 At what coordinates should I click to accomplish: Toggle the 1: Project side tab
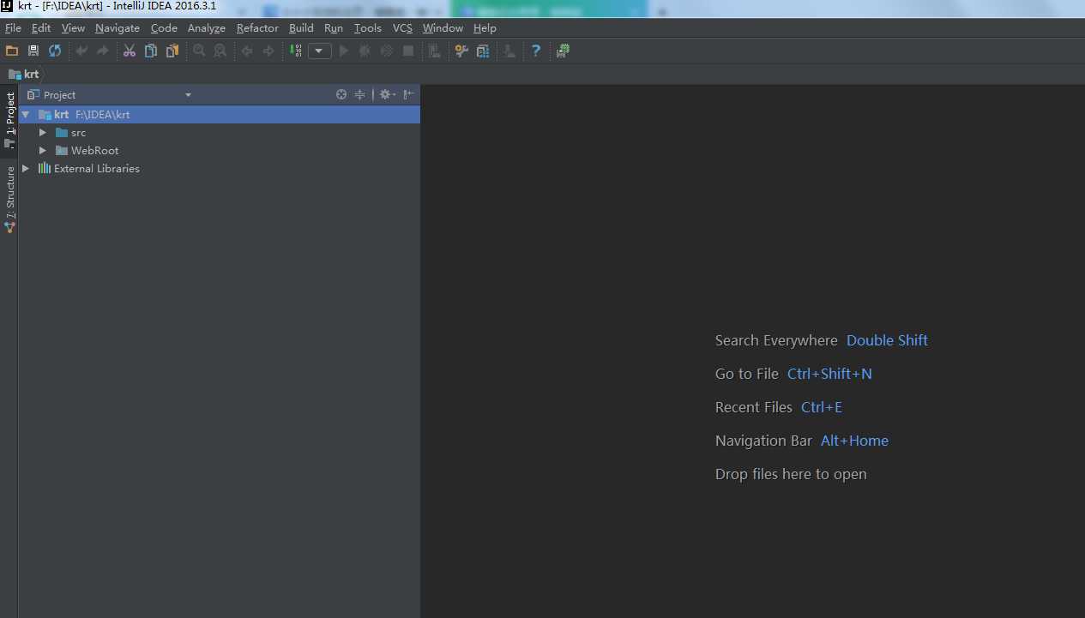(x=9, y=120)
